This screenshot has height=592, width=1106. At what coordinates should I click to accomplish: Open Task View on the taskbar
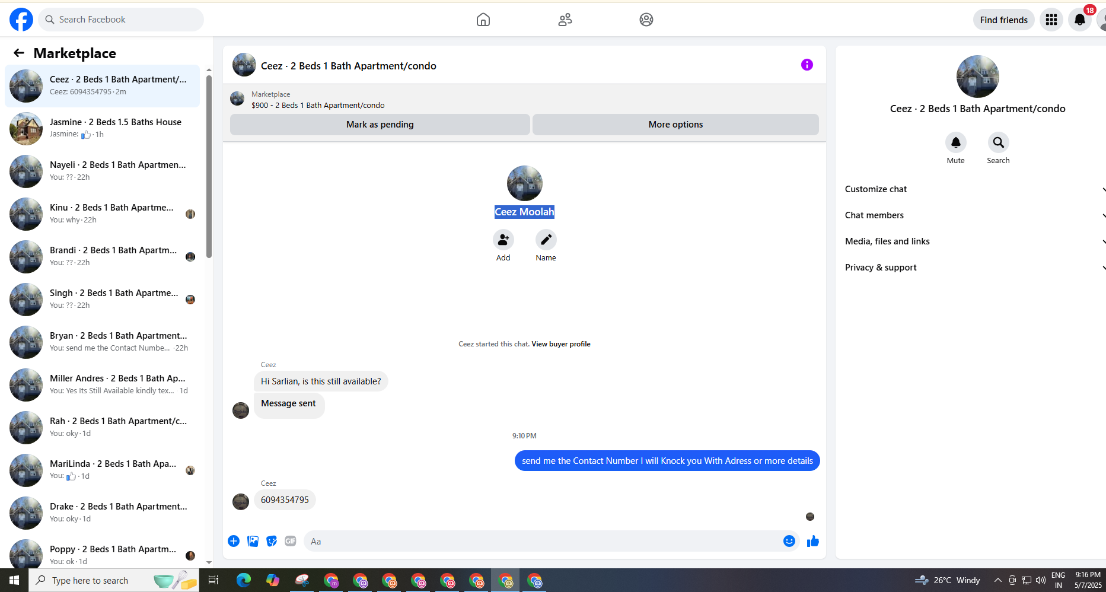[213, 580]
